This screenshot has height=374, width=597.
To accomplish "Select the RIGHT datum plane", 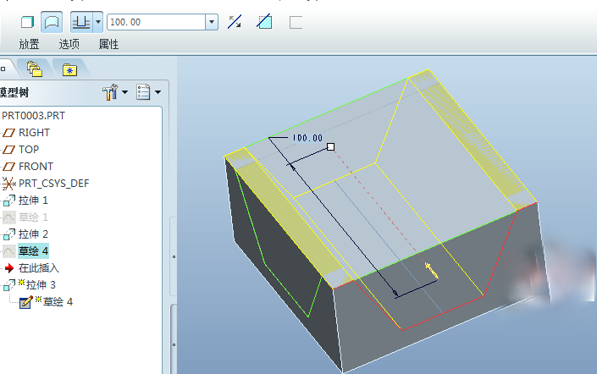I will point(34,132).
